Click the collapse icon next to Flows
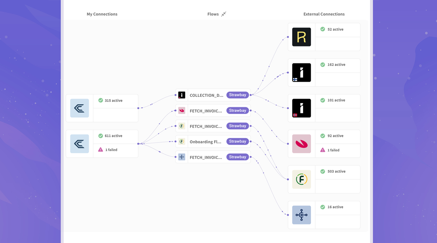Screen dimensions: 437x243 [224, 14]
